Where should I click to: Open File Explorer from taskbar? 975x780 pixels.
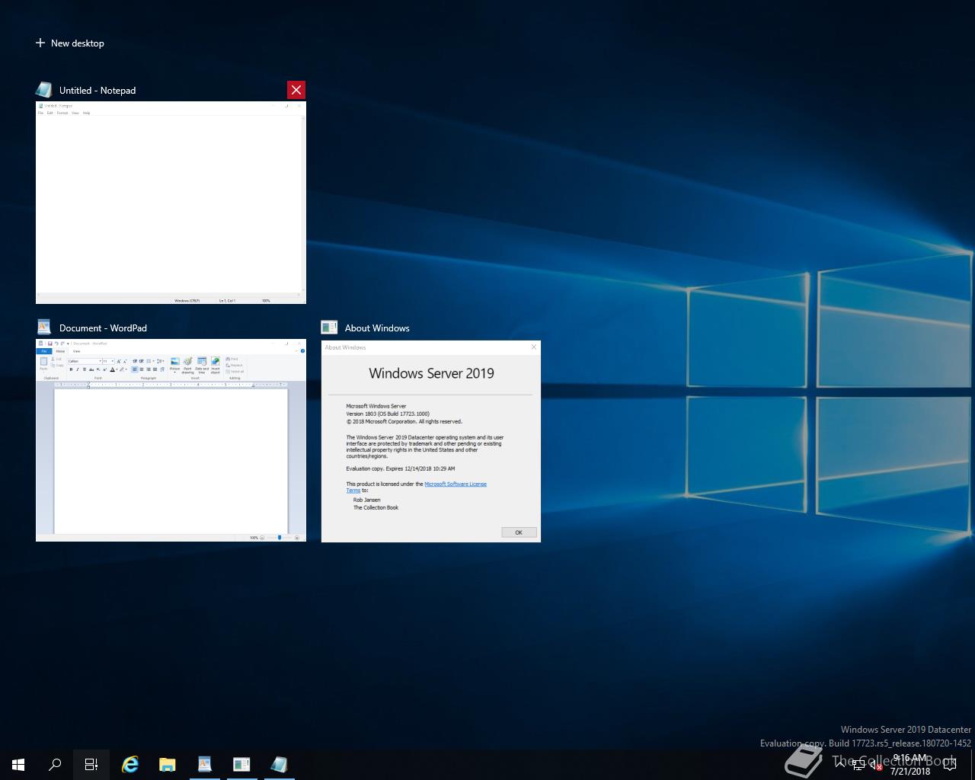pyautogui.click(x=168, y=765)
